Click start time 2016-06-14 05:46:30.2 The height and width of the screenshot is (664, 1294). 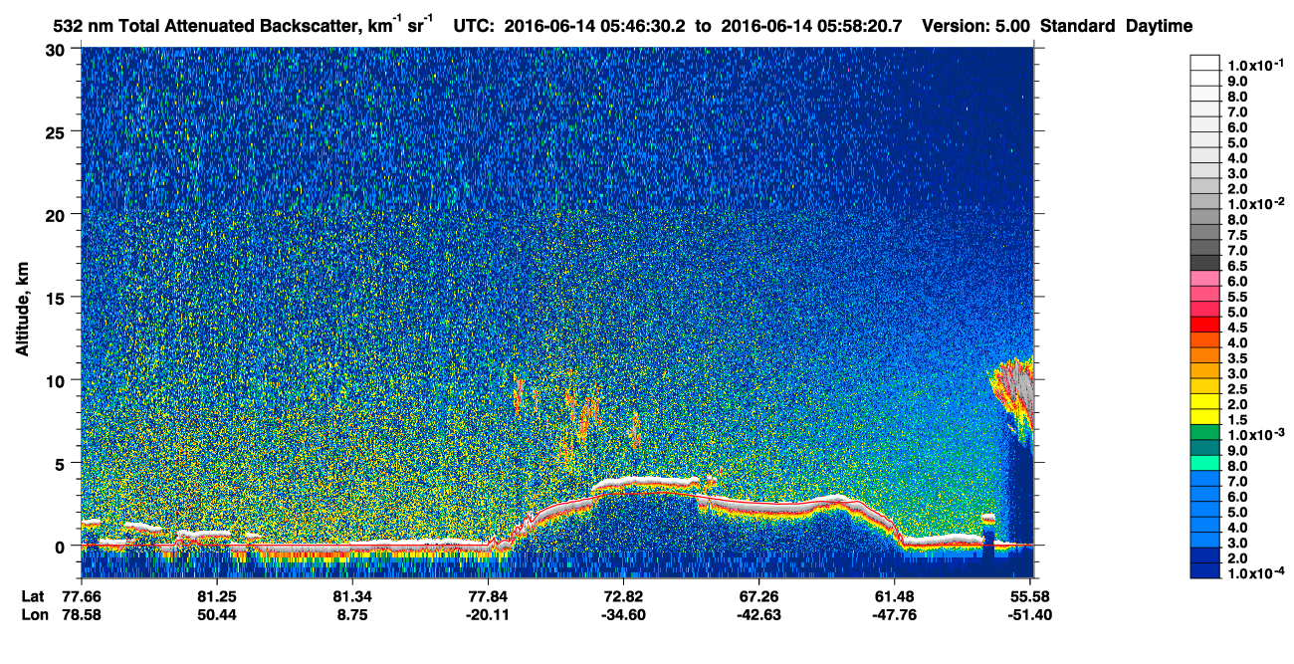[x=594, y=26]
